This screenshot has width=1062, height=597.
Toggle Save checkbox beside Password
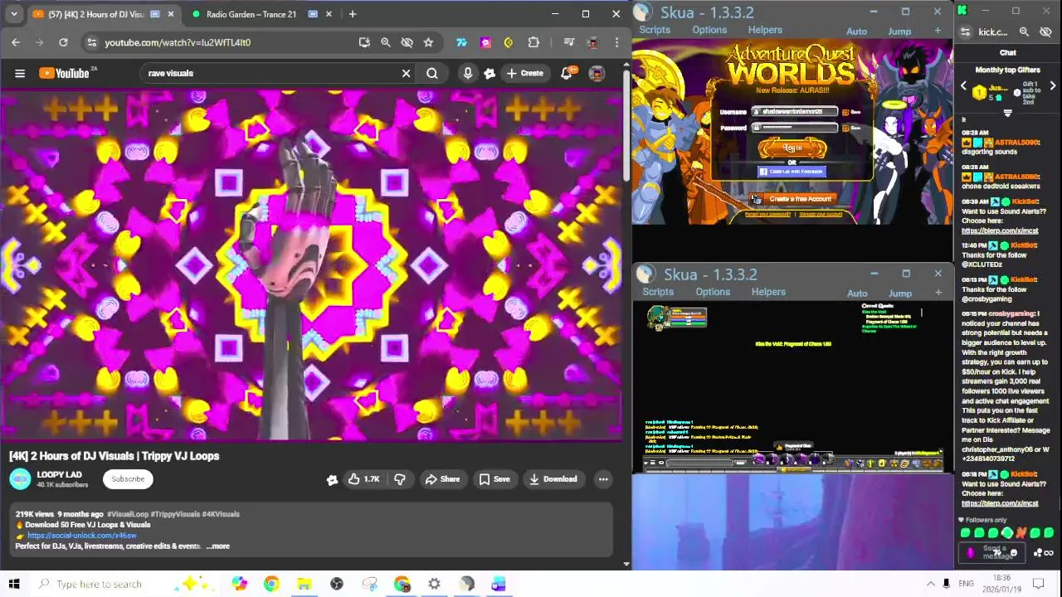coord(845,129)
